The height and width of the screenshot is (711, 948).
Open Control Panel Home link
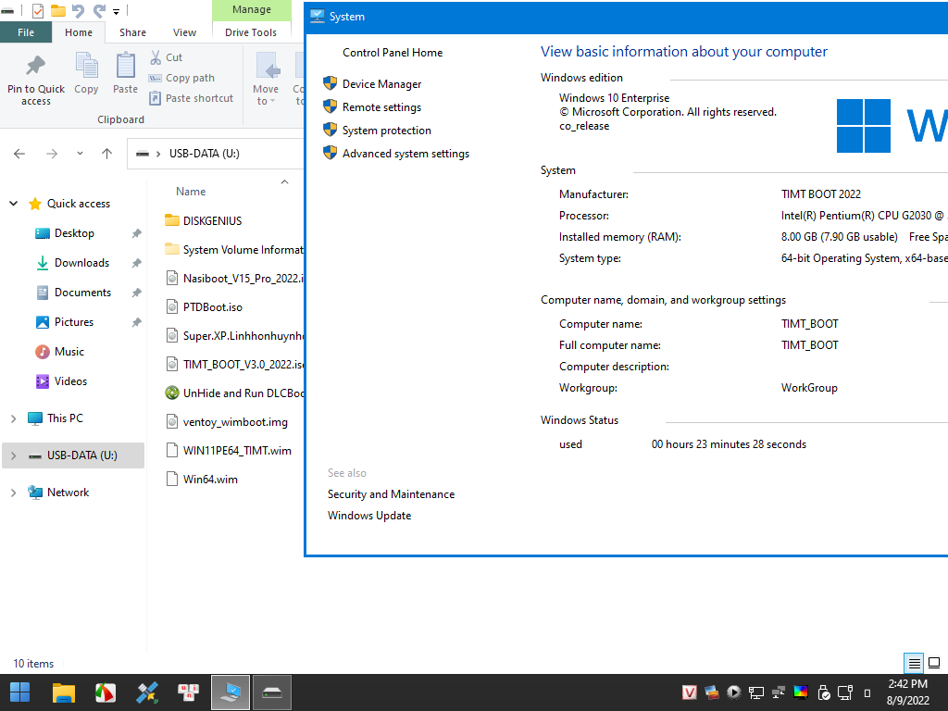point(393,53)
